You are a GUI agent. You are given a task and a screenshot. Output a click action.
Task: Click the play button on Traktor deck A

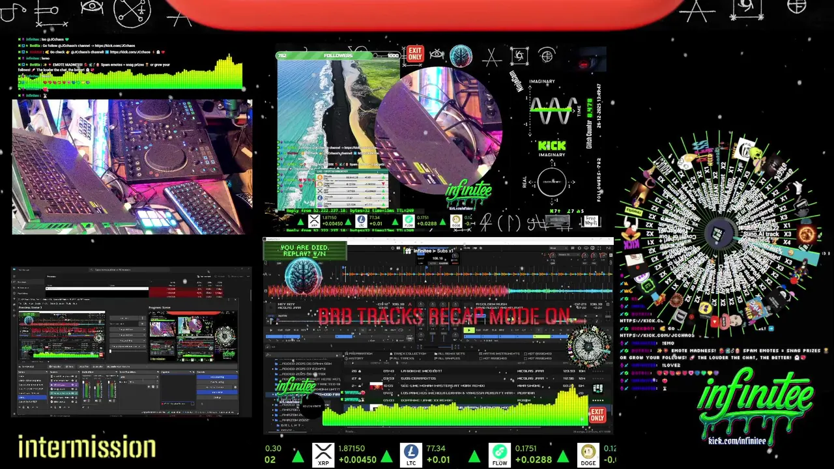(271, 330)
